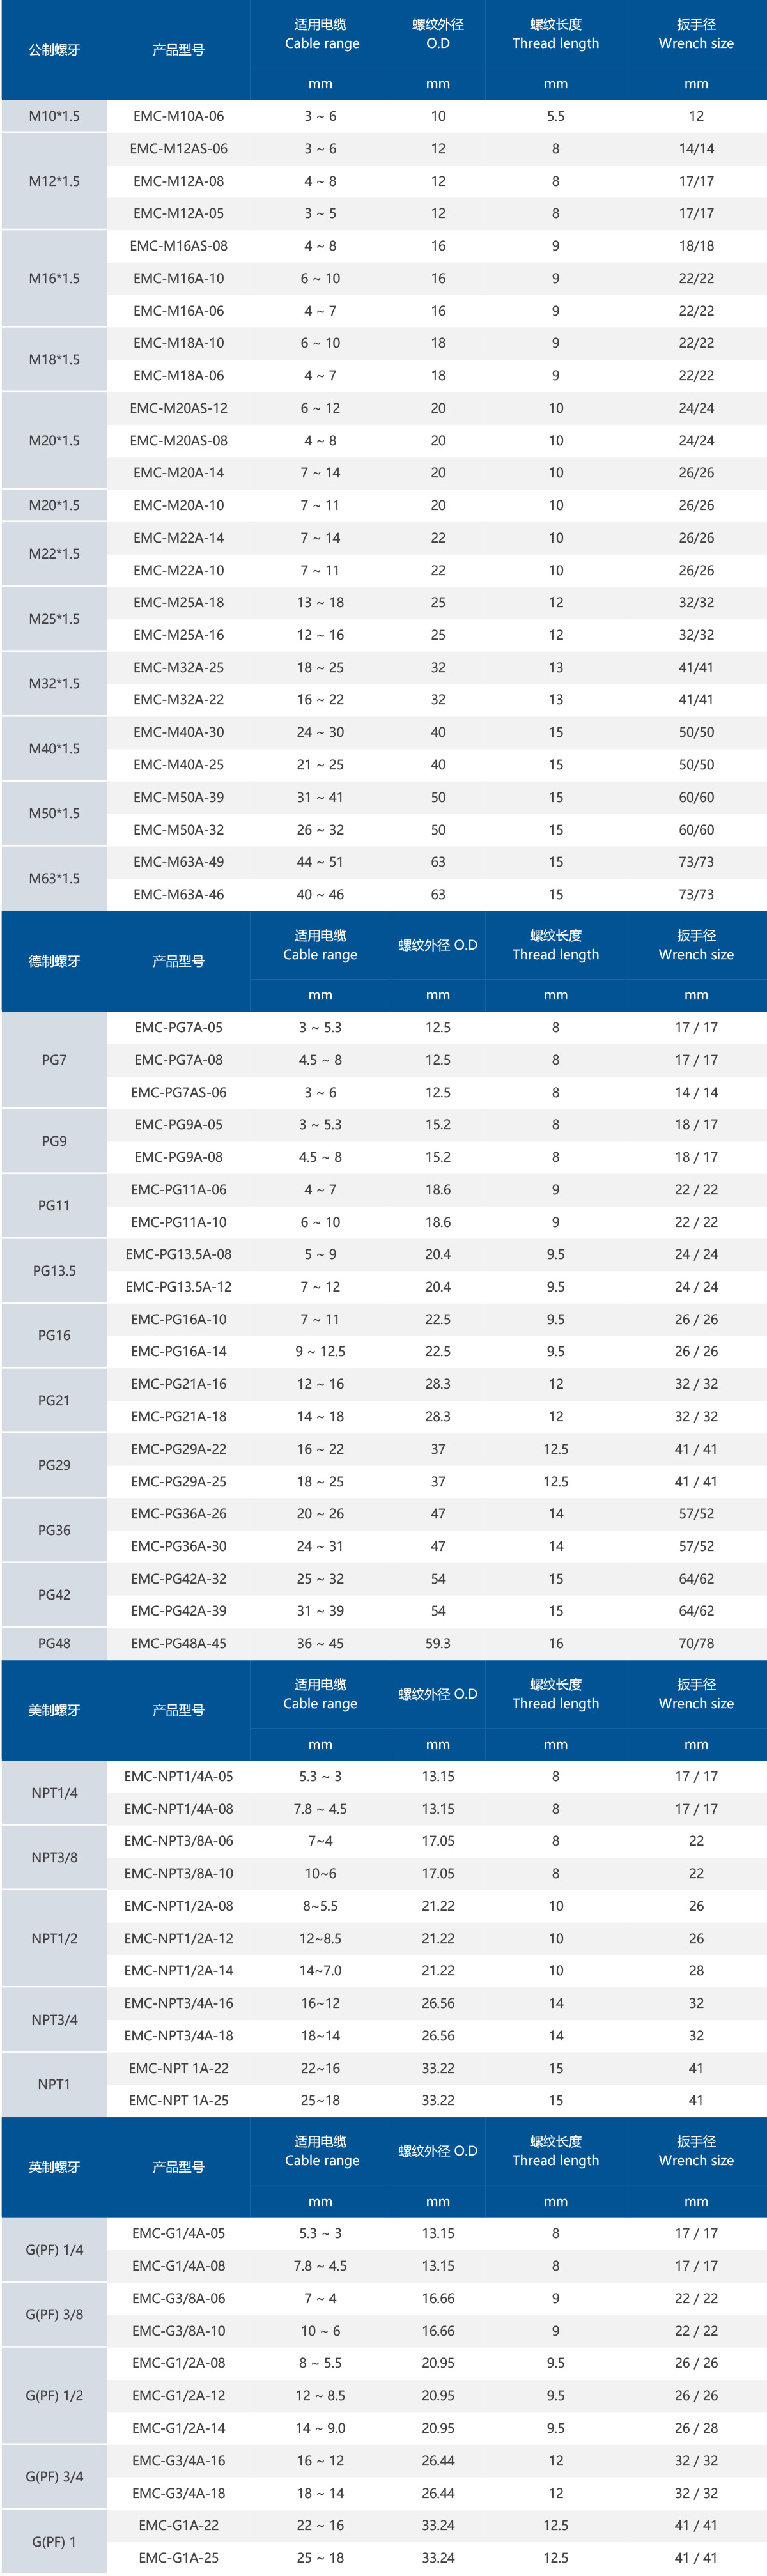This screenshot has height=2576, width=767.
Task: Select the M12*1.5 thread group cell
Action: 54,181
